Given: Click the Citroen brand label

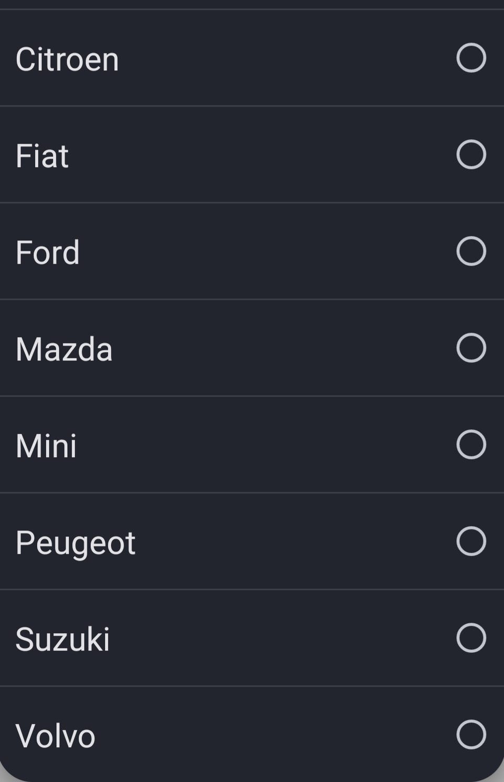Looking at the screenshot, I should [x=67, y=59].
